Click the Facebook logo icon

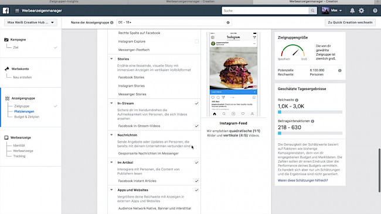tap(6, 11)
